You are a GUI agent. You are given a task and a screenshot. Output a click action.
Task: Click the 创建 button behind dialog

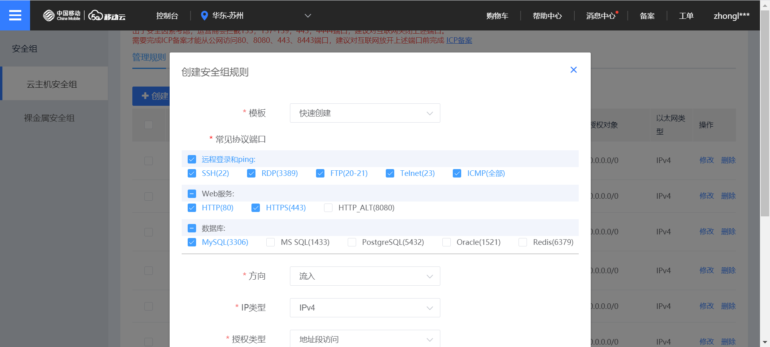(152, 96)
